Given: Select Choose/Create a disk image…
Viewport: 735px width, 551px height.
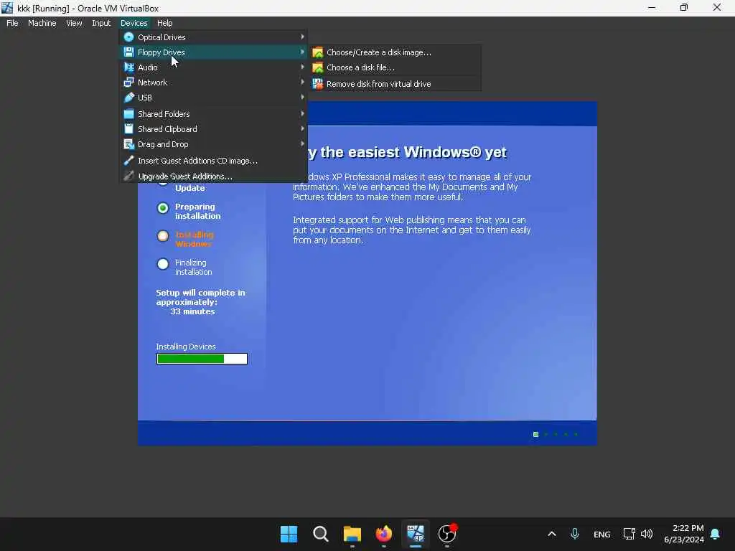Looking at the screenshot, I should coord(395,52).
